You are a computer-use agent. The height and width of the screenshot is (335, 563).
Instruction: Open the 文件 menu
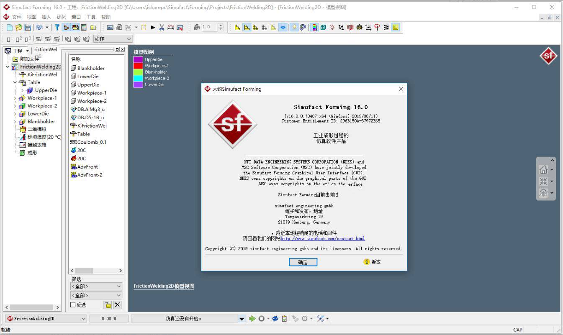pos(17,17)
